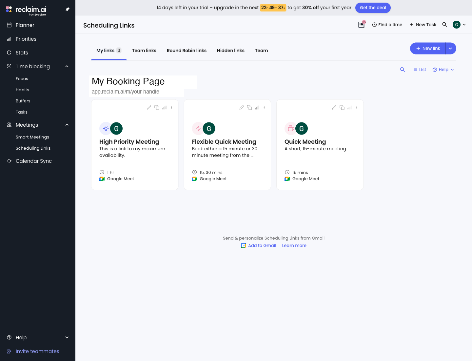Screen dimensions: 472x361
Task: Click the Quick Meeting card heading
Action: (305, 142)
